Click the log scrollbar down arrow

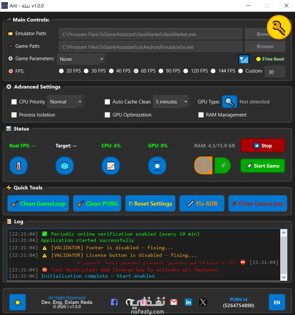pyautogui.click(x=284, y=277)
